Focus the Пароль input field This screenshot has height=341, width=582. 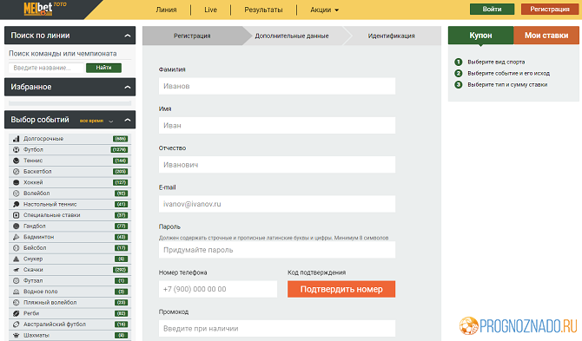pos(277,250)
